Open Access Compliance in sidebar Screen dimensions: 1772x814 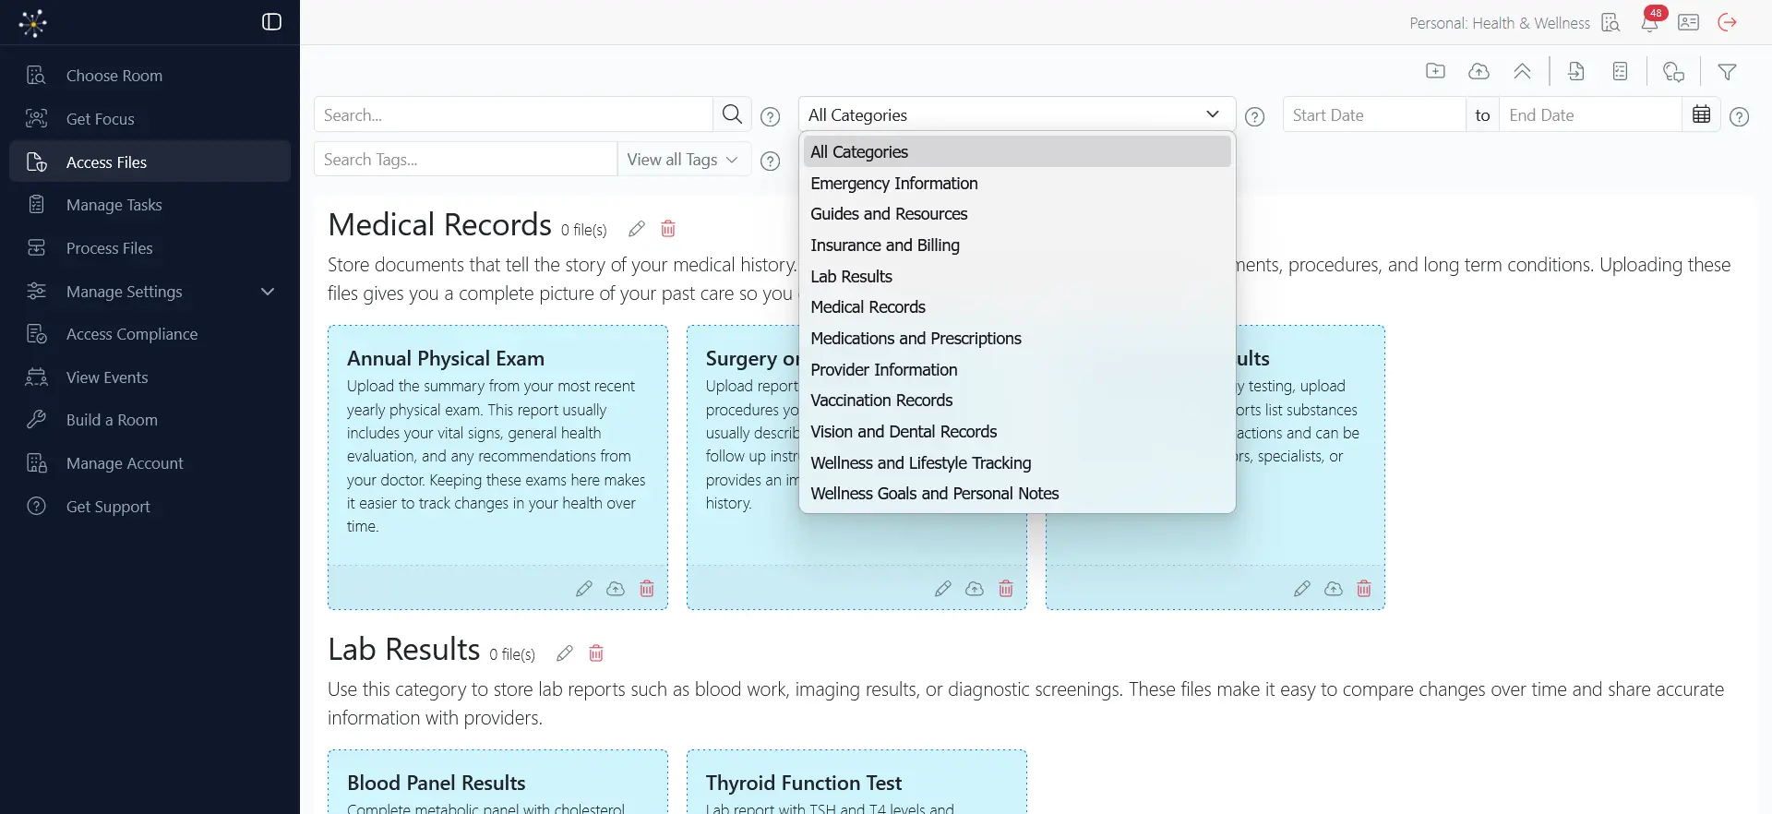(150, 334)
